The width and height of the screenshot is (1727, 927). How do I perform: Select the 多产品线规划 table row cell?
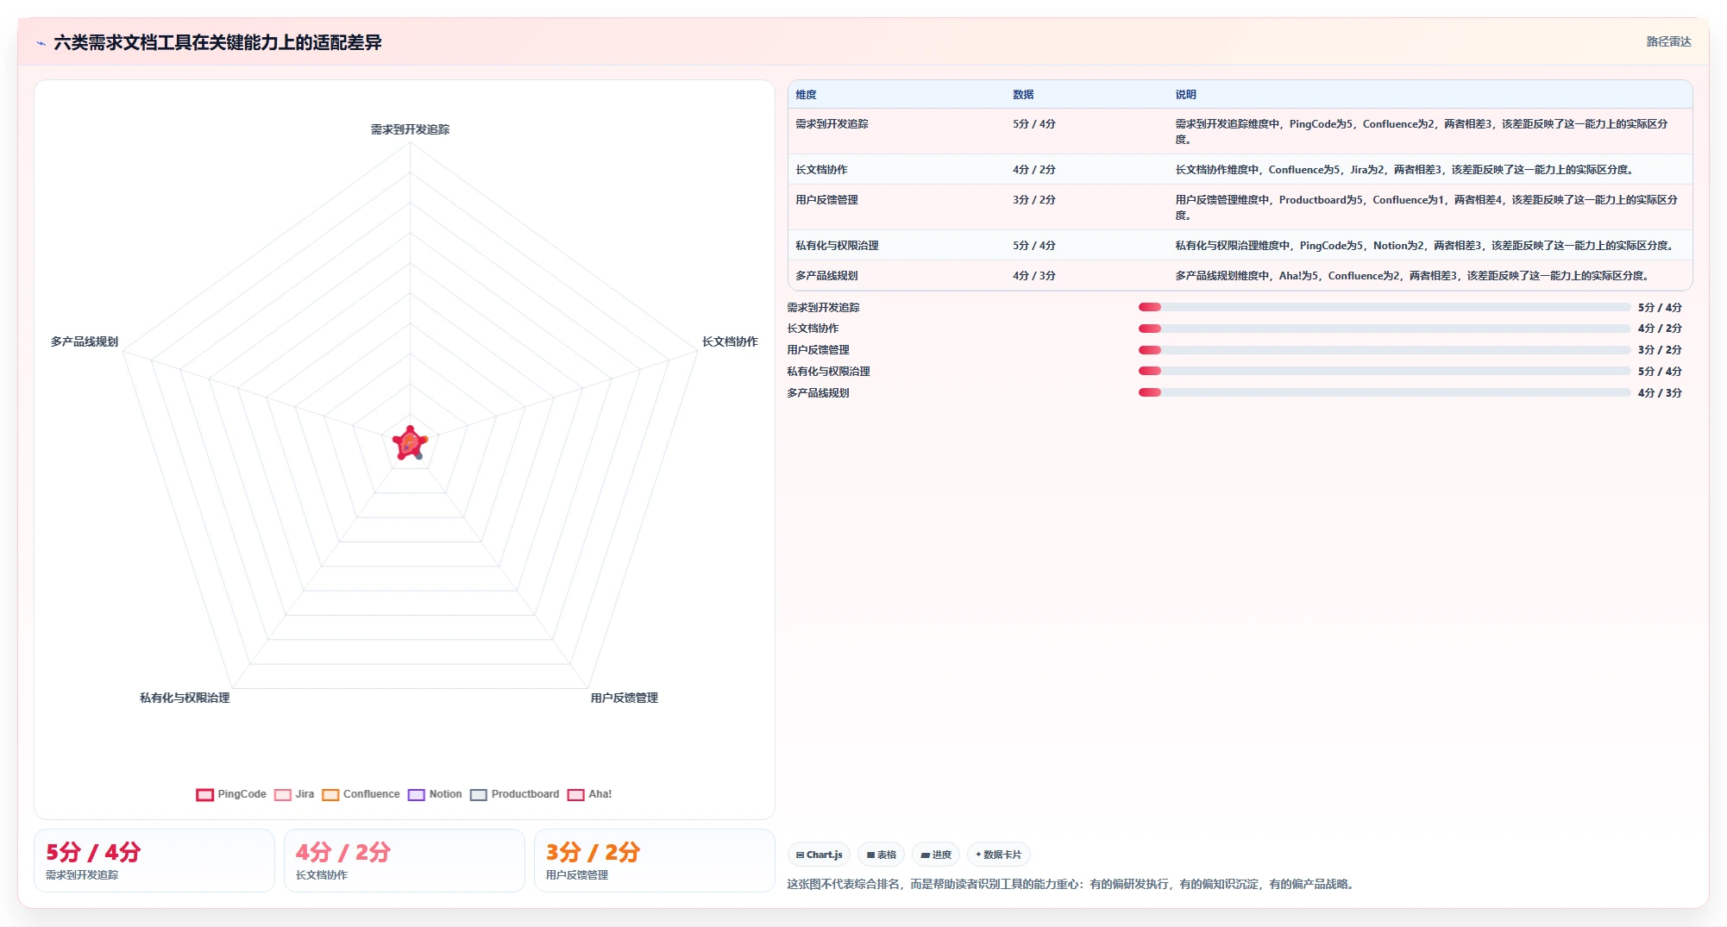tap(826, 276)
